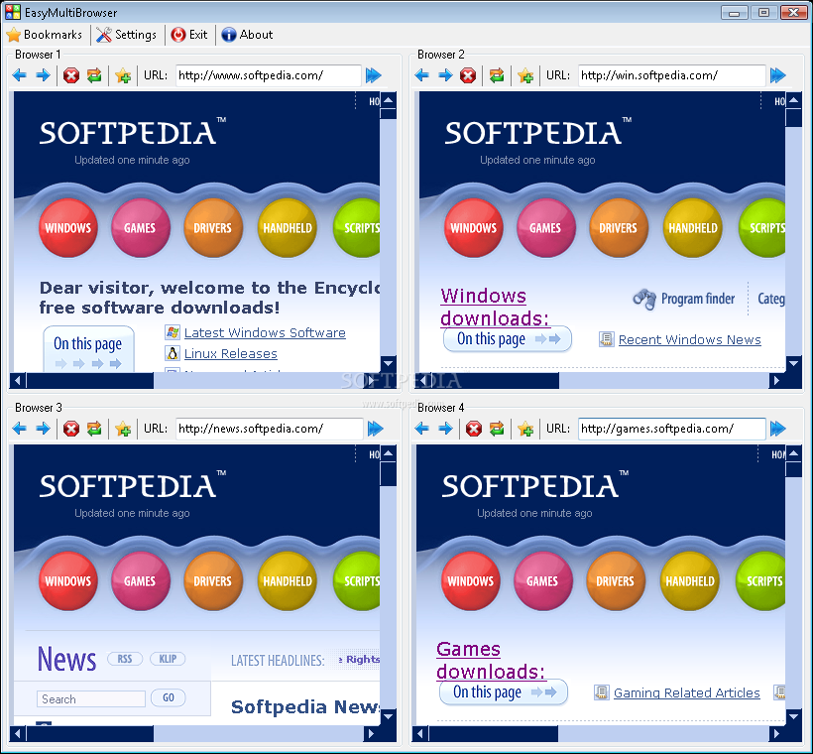The height and width of the screenshot is (754, 813).
Task: Click vertical scrollbar down arrow in Browser 1
Action: click(x=389, y=362)
